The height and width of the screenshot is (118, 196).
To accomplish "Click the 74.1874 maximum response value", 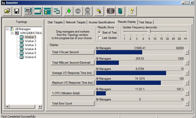I will pos(140,79).
